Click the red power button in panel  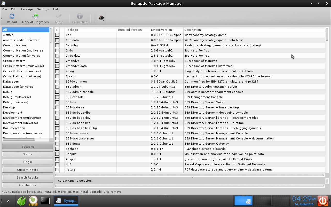pyautogui.click(x=323, y=201)
